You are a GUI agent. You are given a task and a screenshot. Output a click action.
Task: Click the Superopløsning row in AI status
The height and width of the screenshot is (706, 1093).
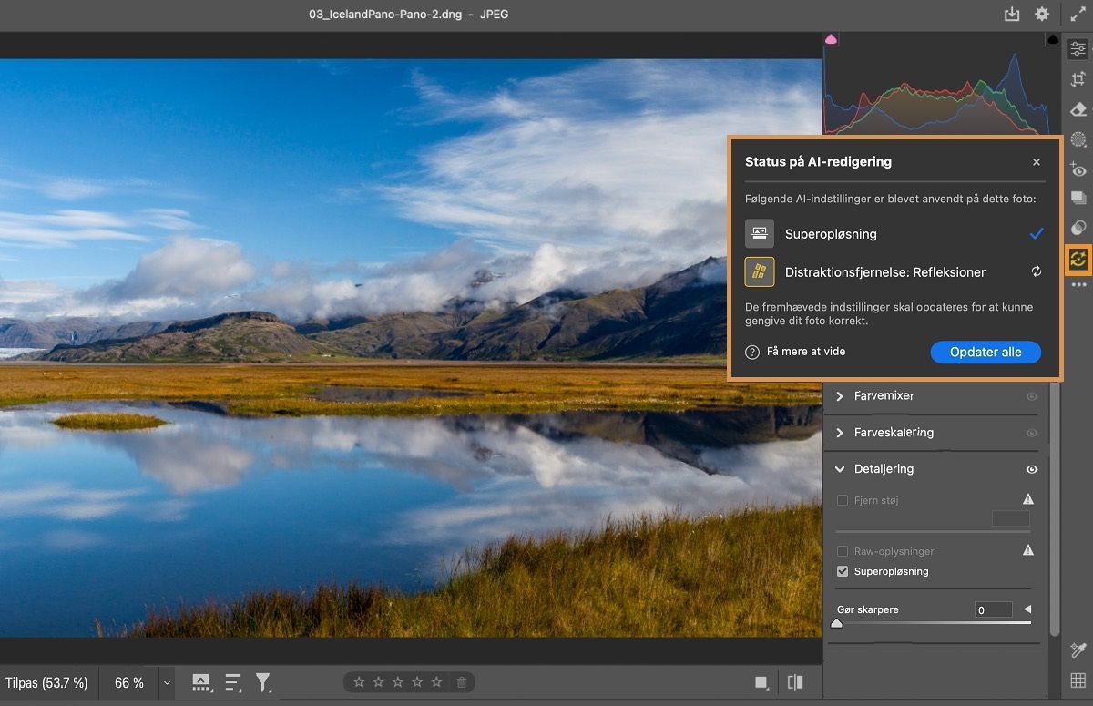point(894,234)
